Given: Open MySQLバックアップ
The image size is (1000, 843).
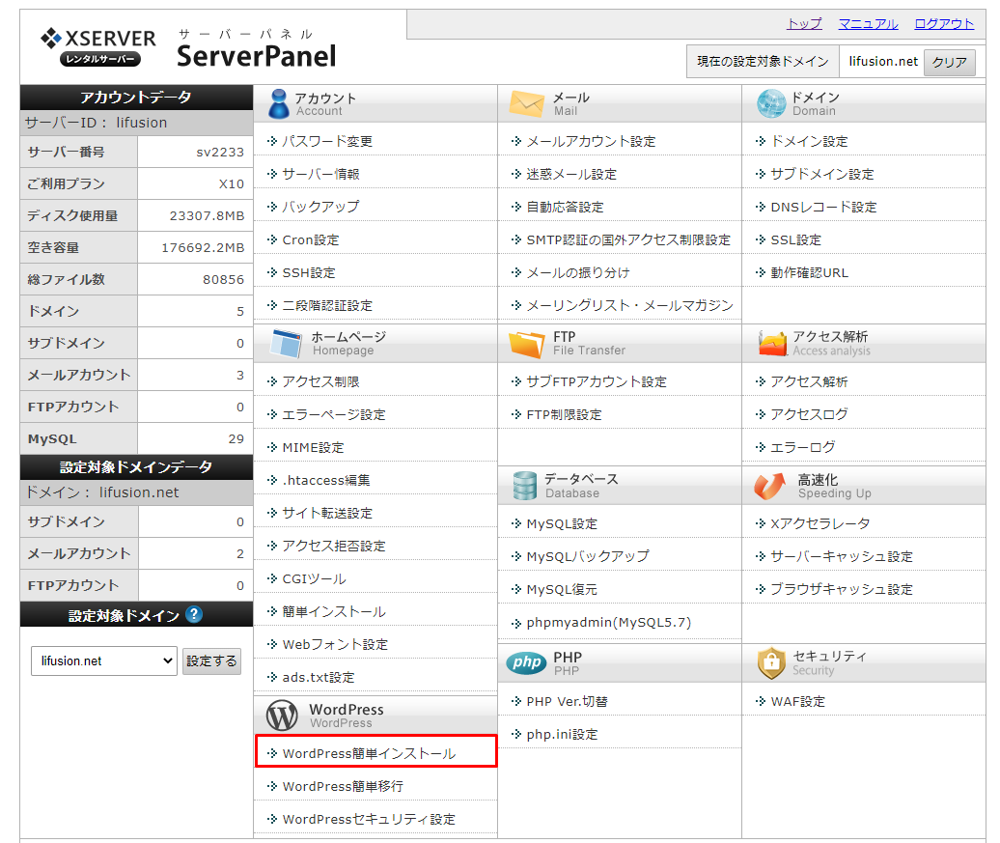Looking at the screenshot, I should coord(588,556).
